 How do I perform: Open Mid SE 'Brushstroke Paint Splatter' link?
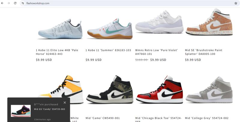coord(203,52)
